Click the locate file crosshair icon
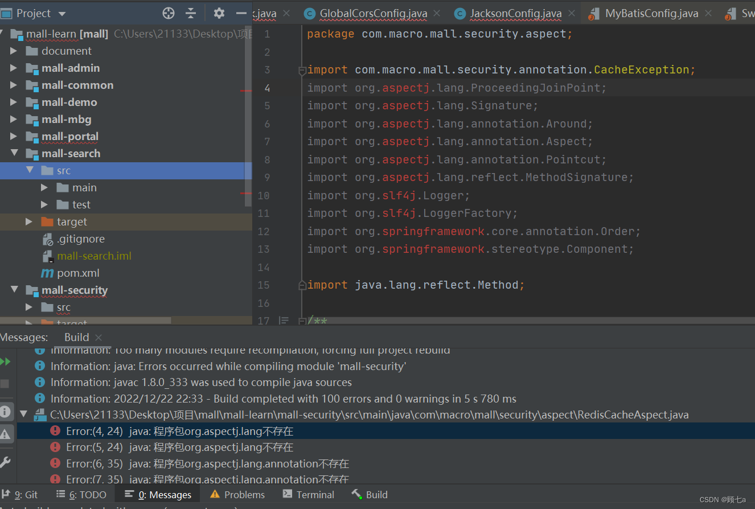Image resolution: width=755 pixels, height=509 pixels. pos(169,13)
